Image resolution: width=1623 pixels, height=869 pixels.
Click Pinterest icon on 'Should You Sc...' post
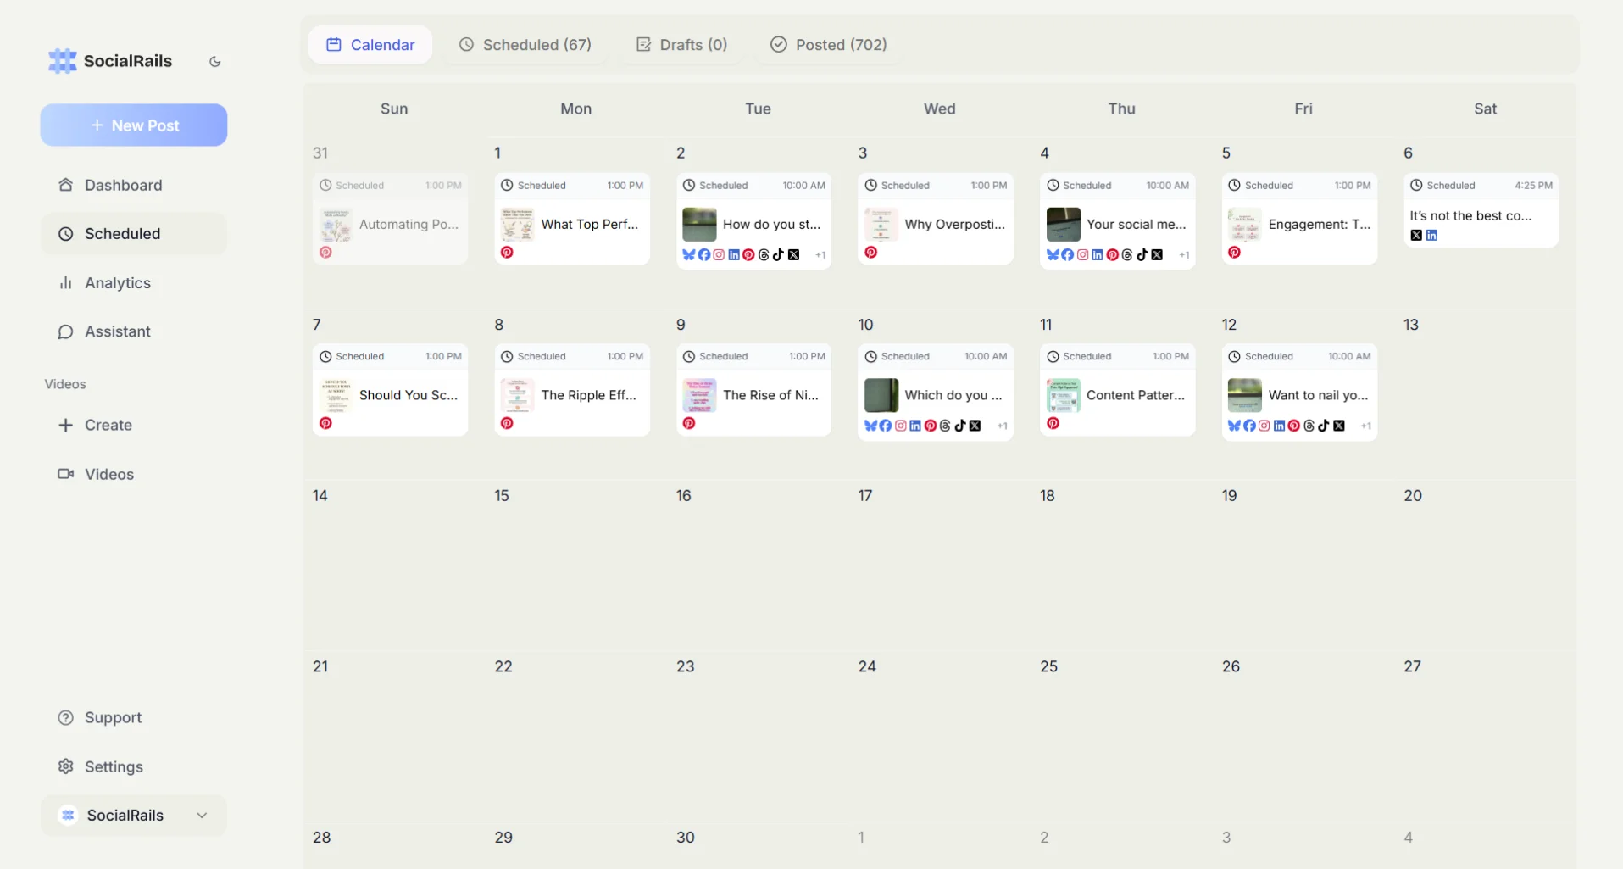(325, 423)
